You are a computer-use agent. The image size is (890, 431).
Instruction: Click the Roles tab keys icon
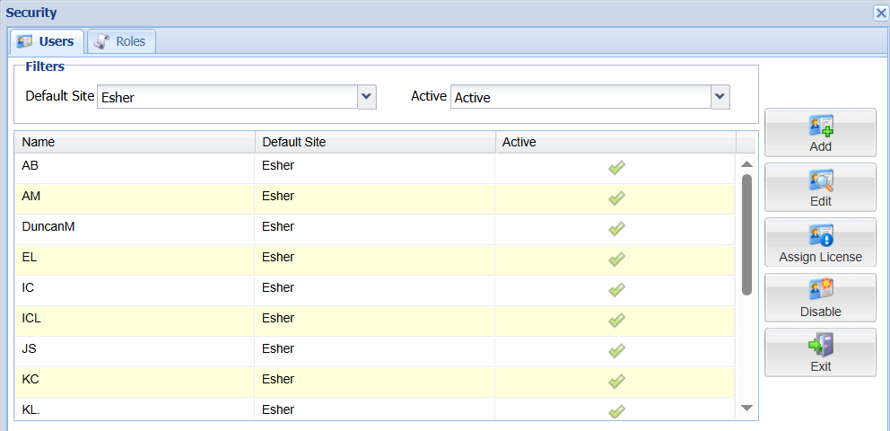(102, 41)
